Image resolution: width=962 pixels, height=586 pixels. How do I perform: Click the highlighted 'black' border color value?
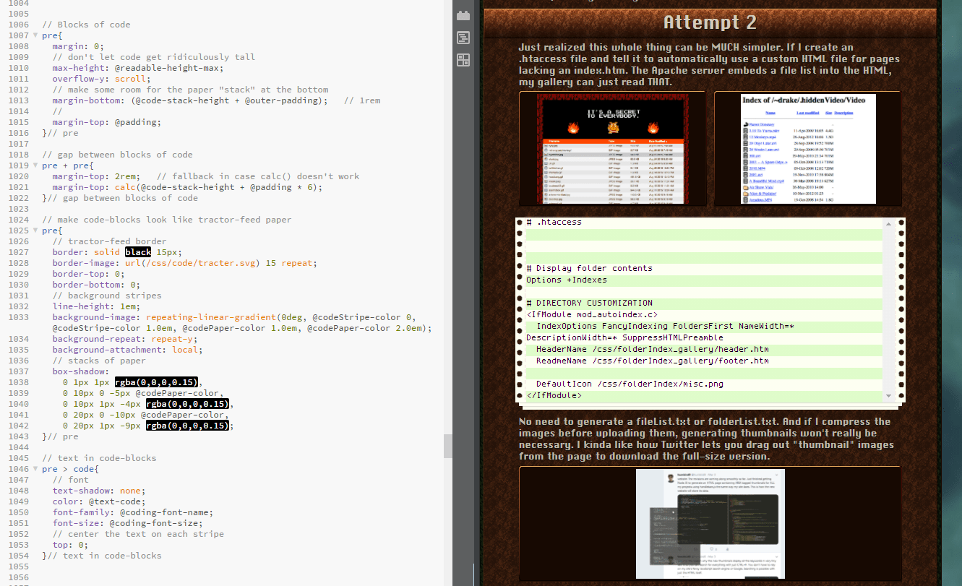(x=137, y=252)
